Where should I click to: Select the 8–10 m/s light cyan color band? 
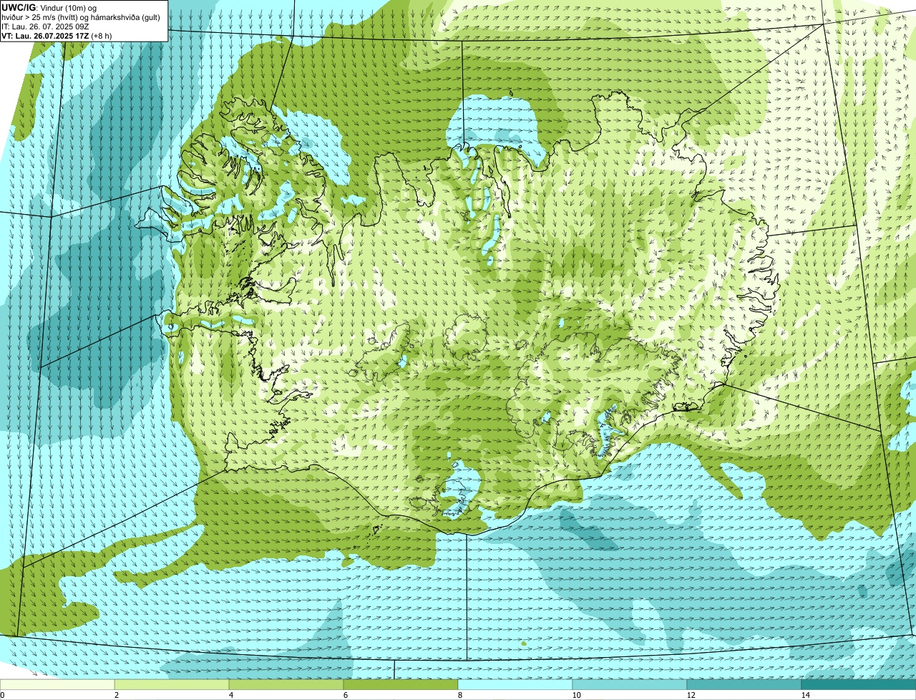[515, 684]
